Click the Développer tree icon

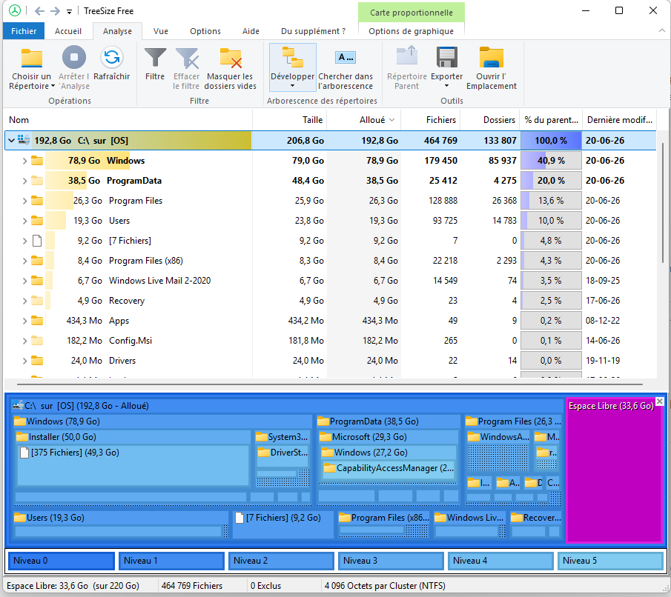pos(293,57)
